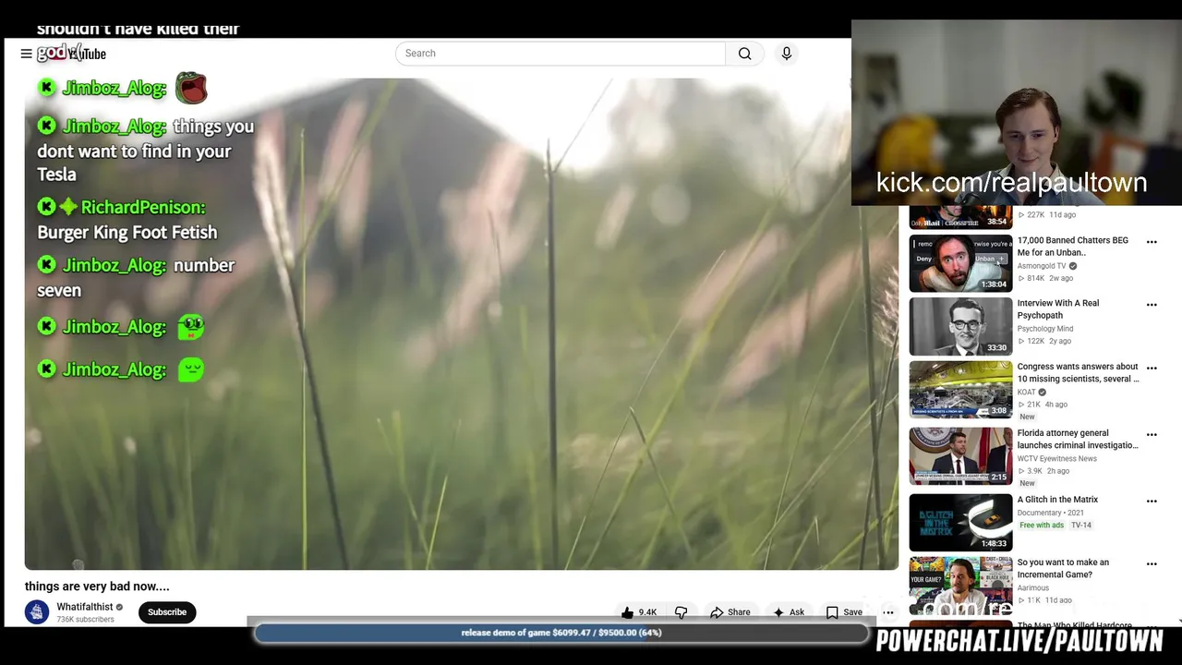
Task: Open 'Congress wants answers' video thumbnail
Action: 960,390
